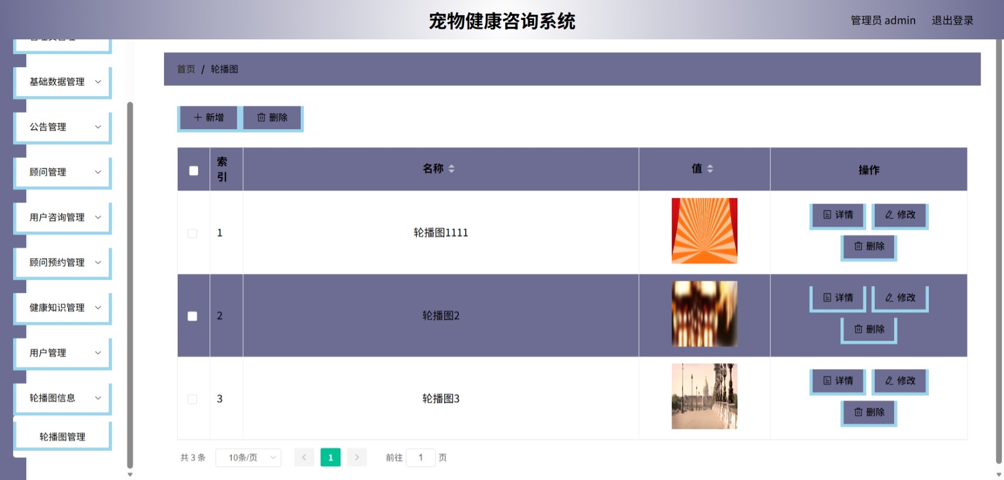Image resolution: width=1004 pixels, height=480 pixels.
Task: Click the 新增 button
Action: (208, 118)
